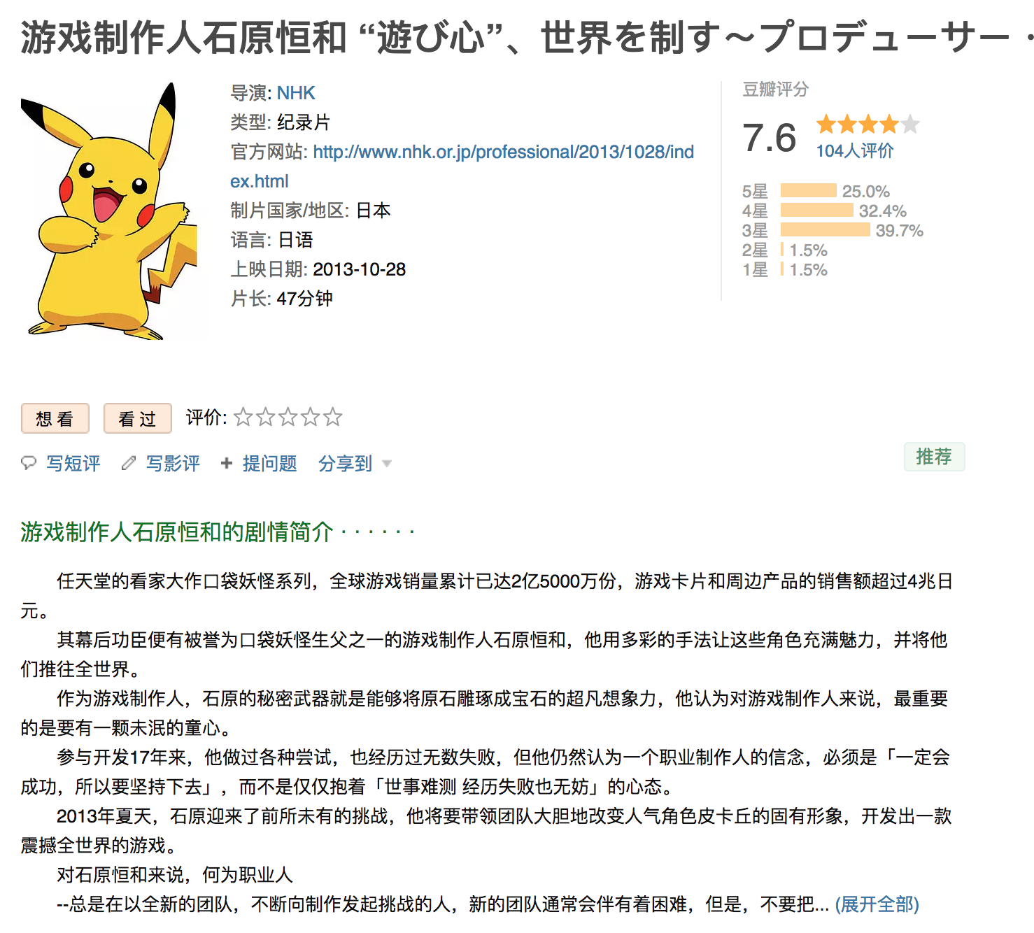Click the 推荐 button
The height and width of the screenshot is (933, 1034).
[x=934, y=457]
